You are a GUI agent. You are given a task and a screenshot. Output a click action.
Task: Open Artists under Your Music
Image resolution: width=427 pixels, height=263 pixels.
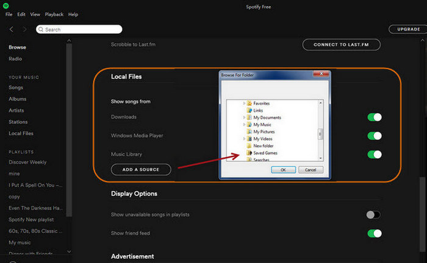pyautogui.click(x=16, y=110)
